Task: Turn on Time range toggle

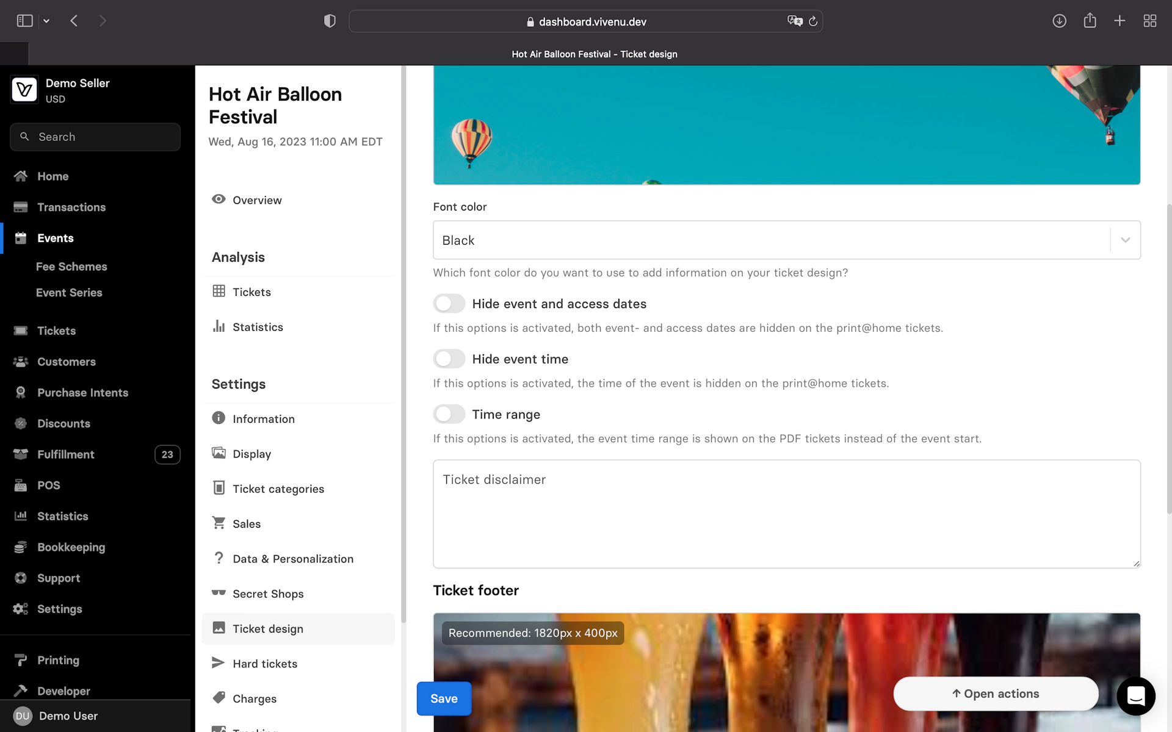Action: [x=449, y=414]
